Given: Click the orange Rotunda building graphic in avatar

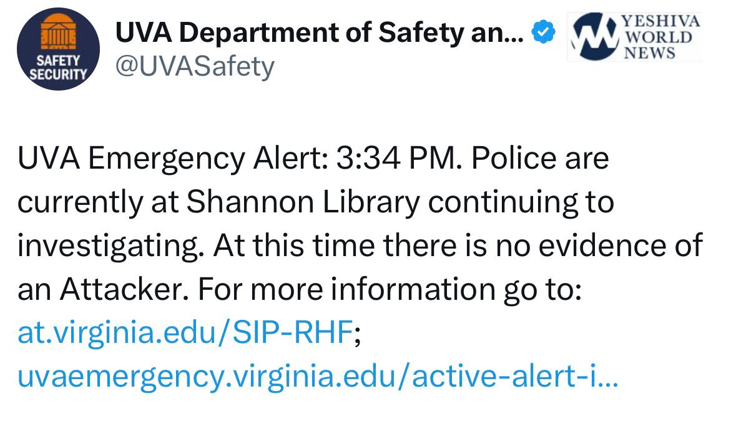Looking at the screenshot, I should (57, 34).
